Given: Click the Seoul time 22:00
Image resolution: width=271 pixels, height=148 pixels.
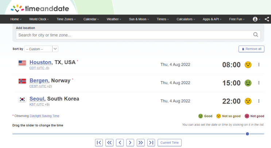Looking at the screenshot, I should [231, 101].
